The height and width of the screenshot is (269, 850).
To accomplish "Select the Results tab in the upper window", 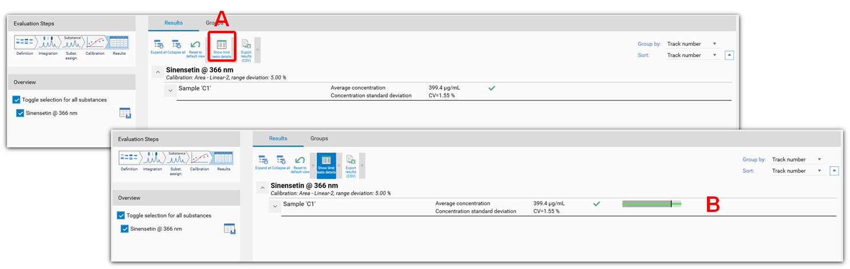I will tap(173, 23).
